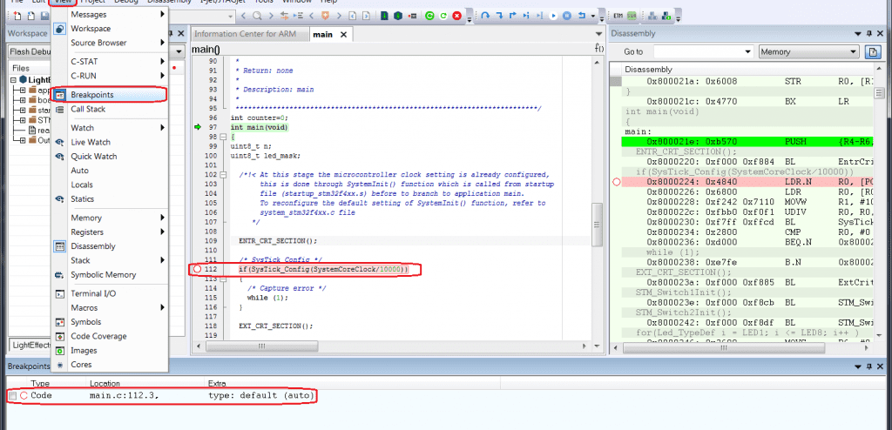Click the Step Out toolbar icon
The height and width of the screenshot is (430, 892).
pyautogui.click(x=512, y=17)
